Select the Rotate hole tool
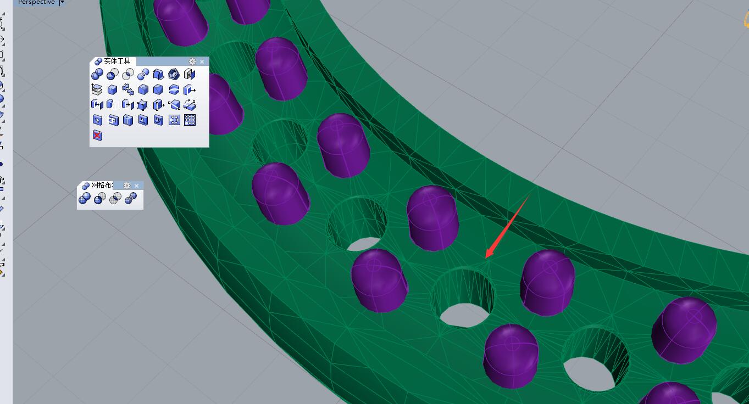 pos(159,120)
